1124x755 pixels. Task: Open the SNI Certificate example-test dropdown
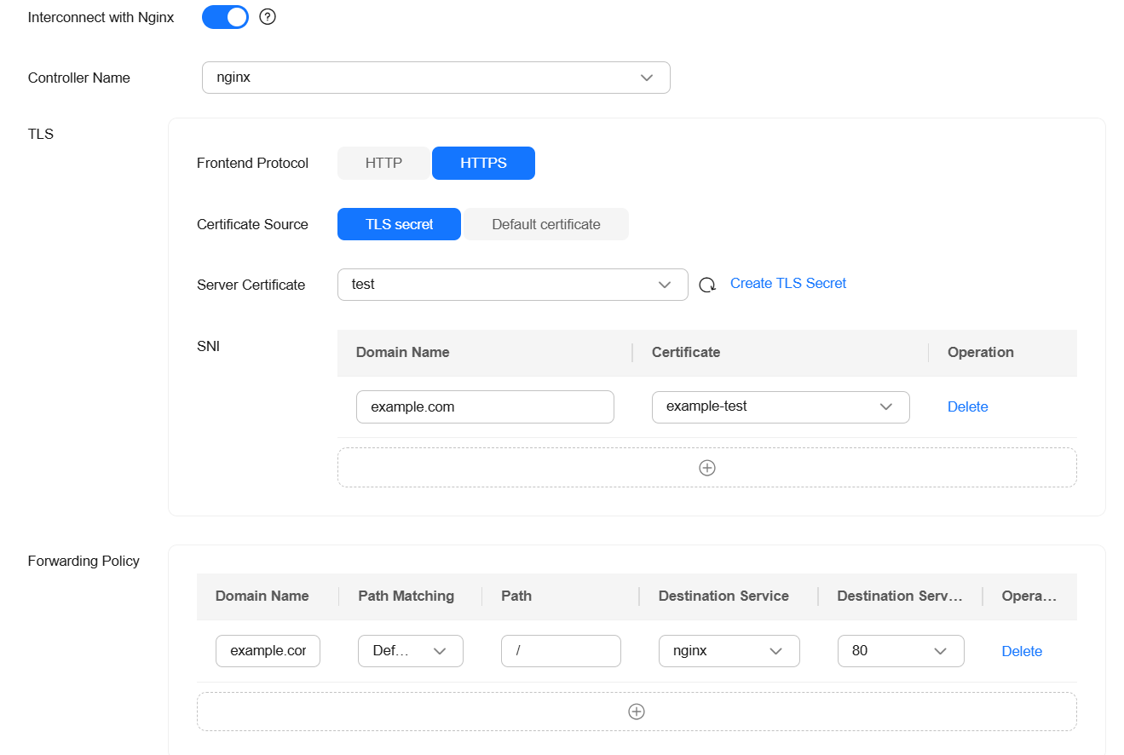tap(780, 407)
